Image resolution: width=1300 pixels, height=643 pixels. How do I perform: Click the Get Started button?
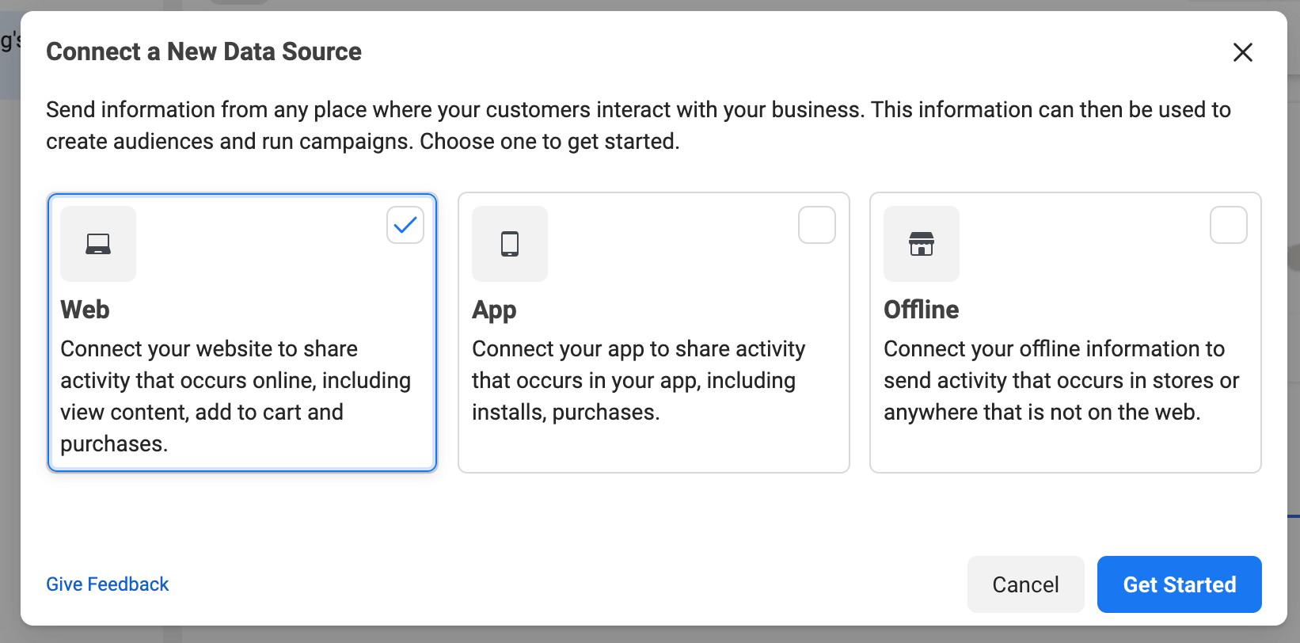(x=1180, y=584)
